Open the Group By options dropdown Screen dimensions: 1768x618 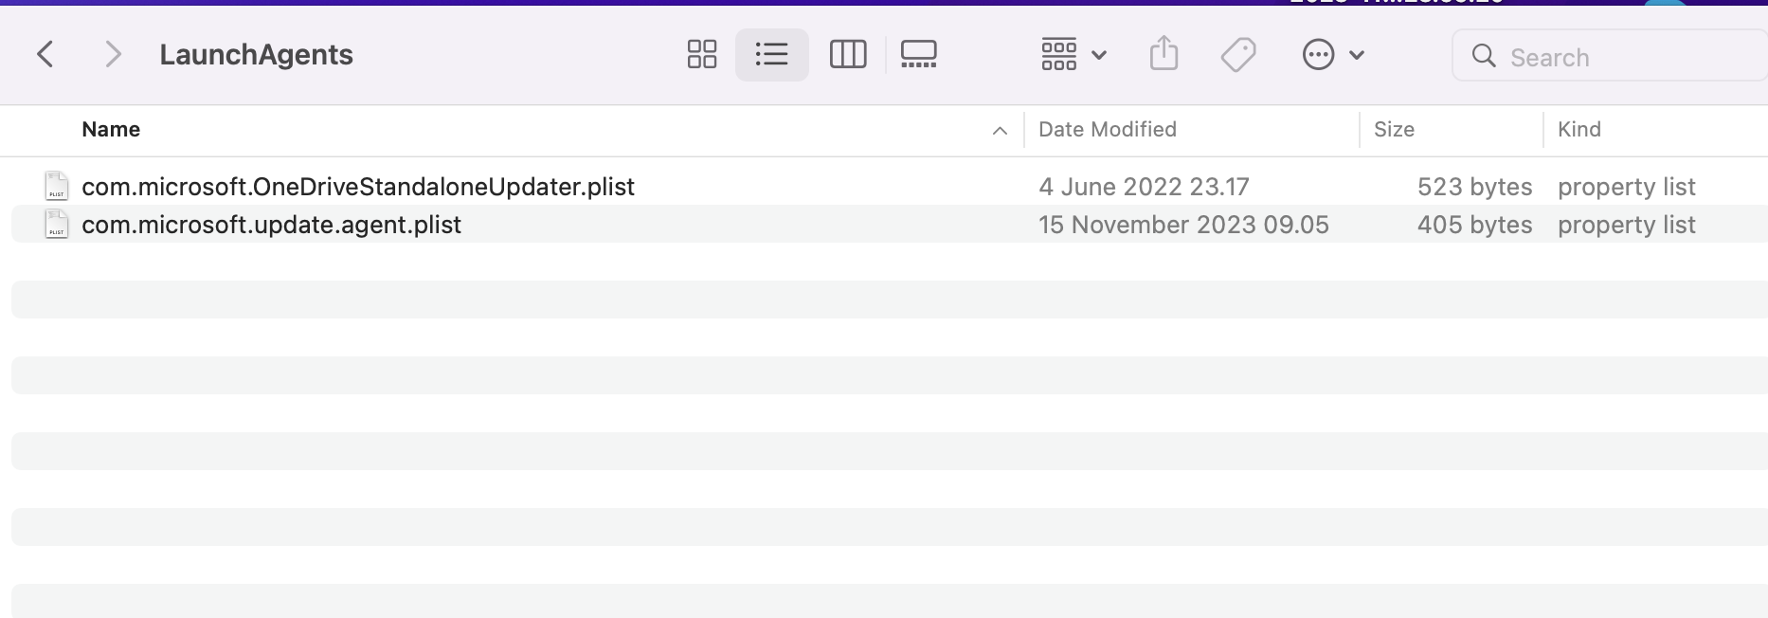pyautogui.click(x=1073, y=54)
